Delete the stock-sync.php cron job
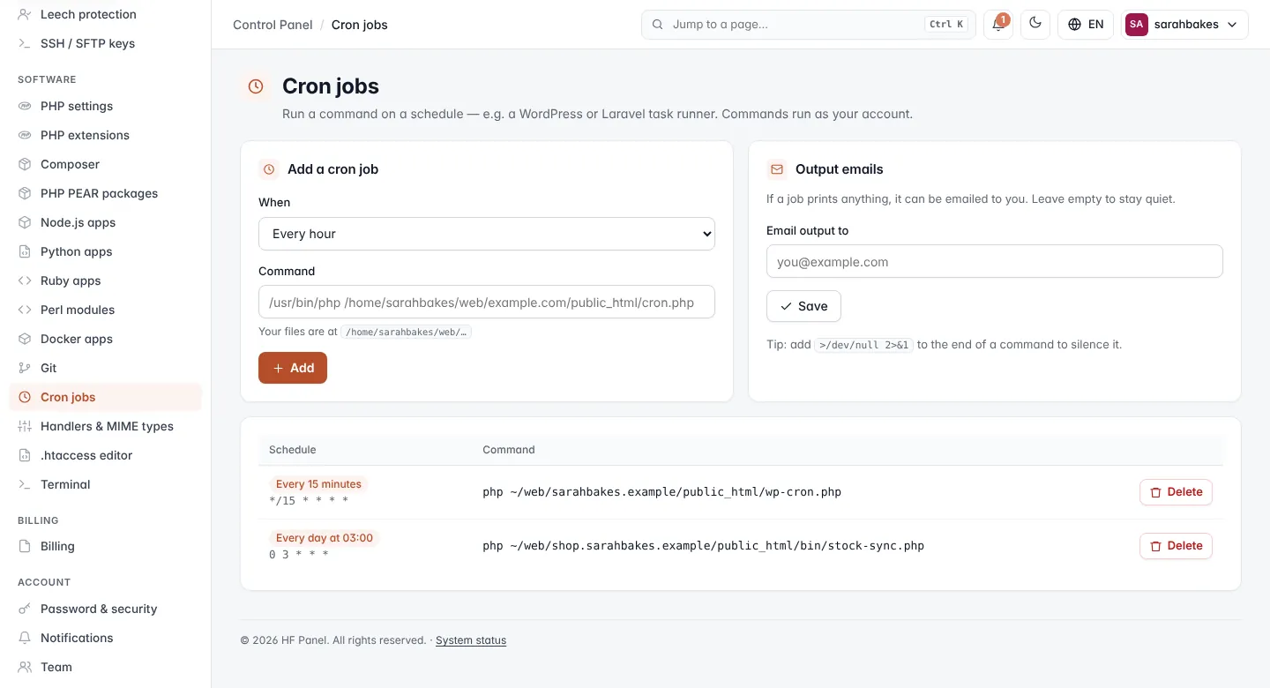The height and width of the screenshot is (688, 1270). [x=1176, y=546]
